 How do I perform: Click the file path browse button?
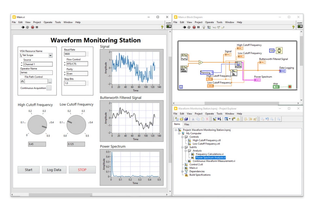coord(50,81)
